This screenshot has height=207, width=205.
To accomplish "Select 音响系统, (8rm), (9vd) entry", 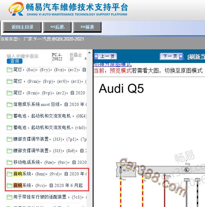I will coord(50,174).
